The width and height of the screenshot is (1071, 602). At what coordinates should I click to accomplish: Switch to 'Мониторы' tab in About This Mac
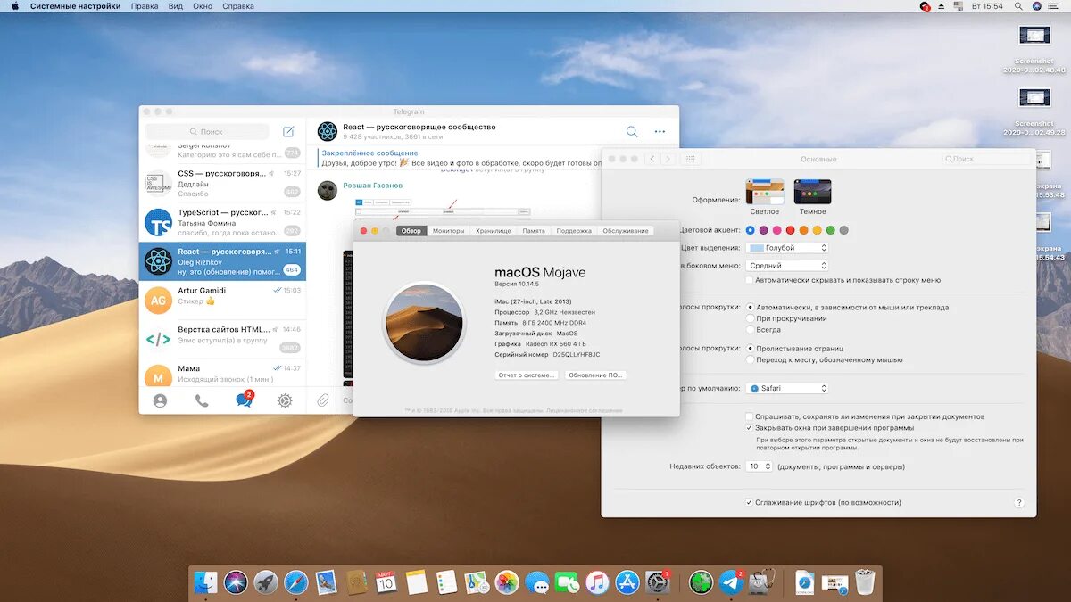(449, 231)
